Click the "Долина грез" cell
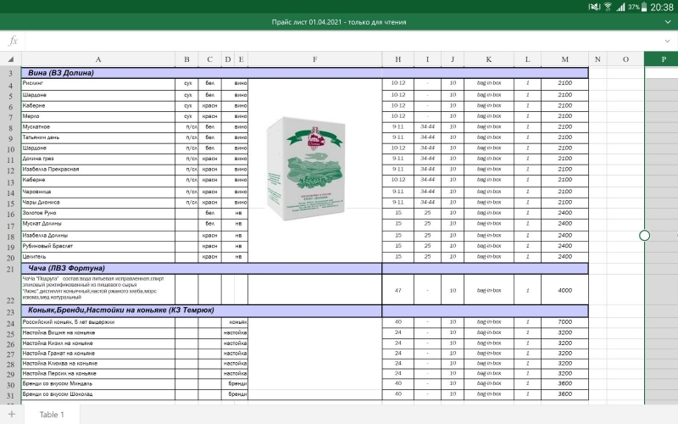This screenshot has width=678, height=424. coord(98,159)
